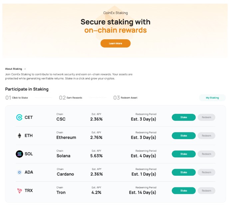The width and height of the screenshot is (229, 205).
Task: Stake ETH on Ethereum chain
Action: tap(184, 136)
